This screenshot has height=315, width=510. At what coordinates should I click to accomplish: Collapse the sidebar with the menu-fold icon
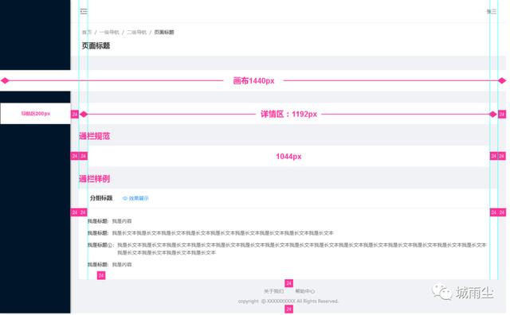tap(84, 11)
